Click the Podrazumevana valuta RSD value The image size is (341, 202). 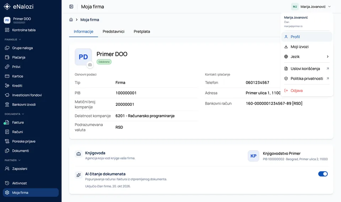coord(119,127)
